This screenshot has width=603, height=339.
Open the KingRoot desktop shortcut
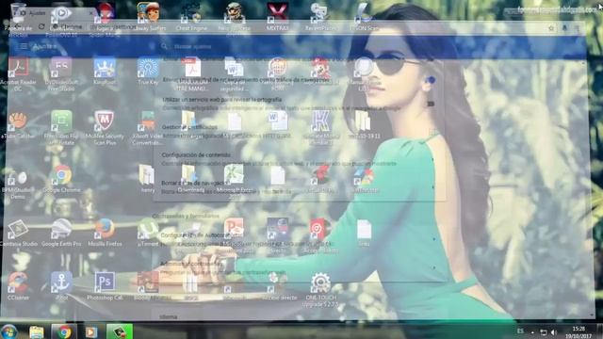click(x=105, y=72)
